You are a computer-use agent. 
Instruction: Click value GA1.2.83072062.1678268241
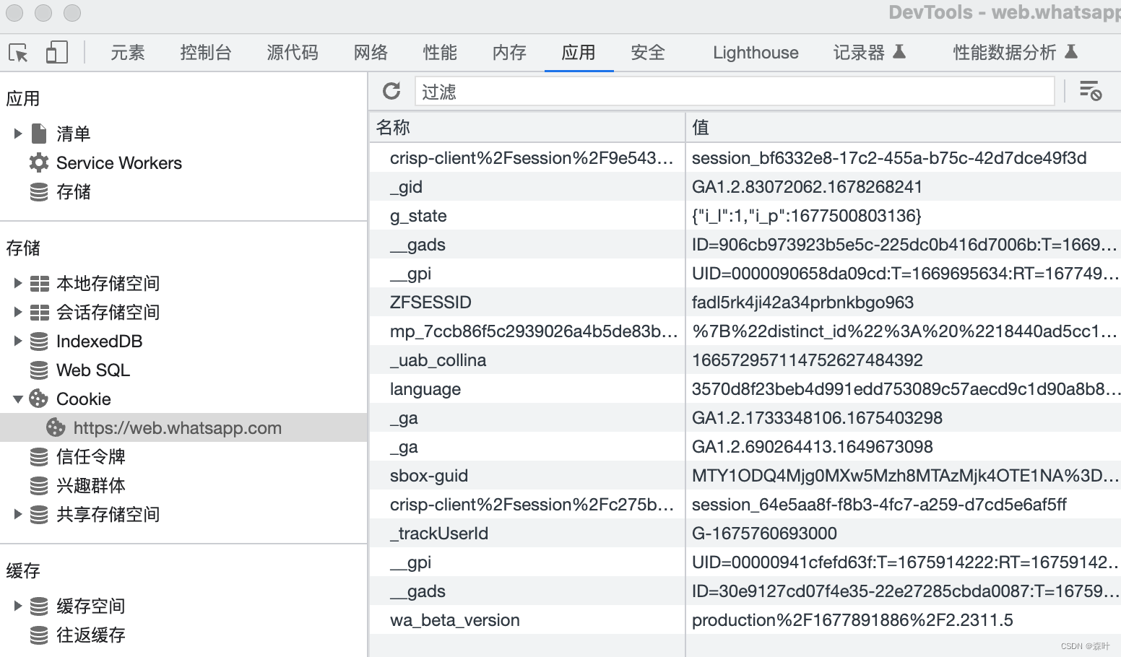[x=807, y=187]
